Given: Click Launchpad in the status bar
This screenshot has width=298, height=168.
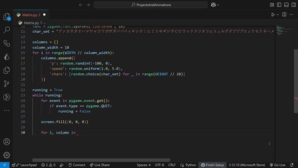Looking at the screenshot, I should tap(24, 165).
